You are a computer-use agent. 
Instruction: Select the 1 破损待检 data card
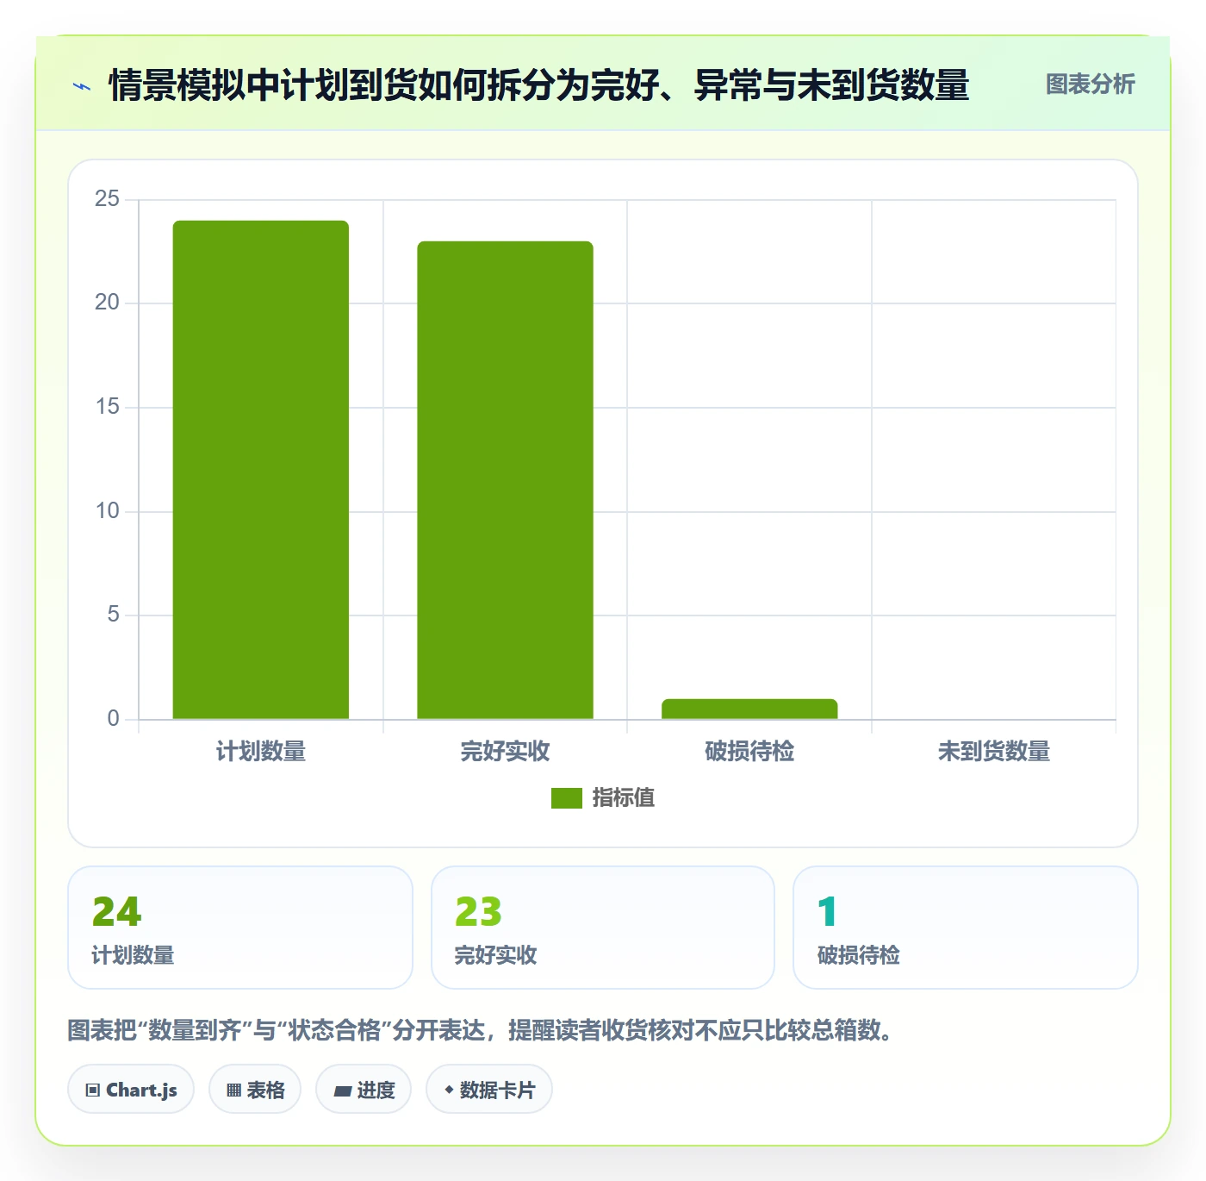click(x=966, y=928)
